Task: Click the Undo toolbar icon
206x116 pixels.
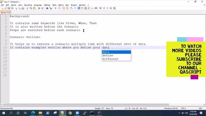Action: coord(39,8)
